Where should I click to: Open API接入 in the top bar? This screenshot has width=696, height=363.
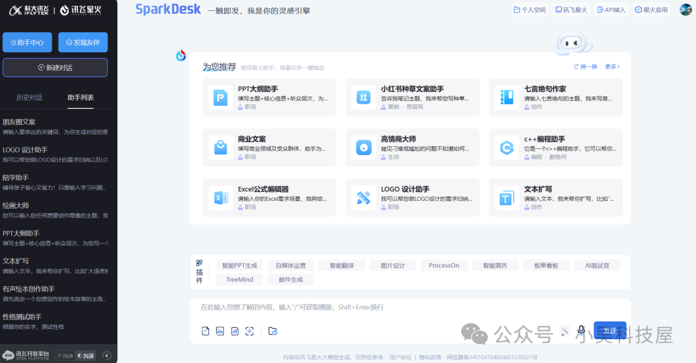click(611, 10)
